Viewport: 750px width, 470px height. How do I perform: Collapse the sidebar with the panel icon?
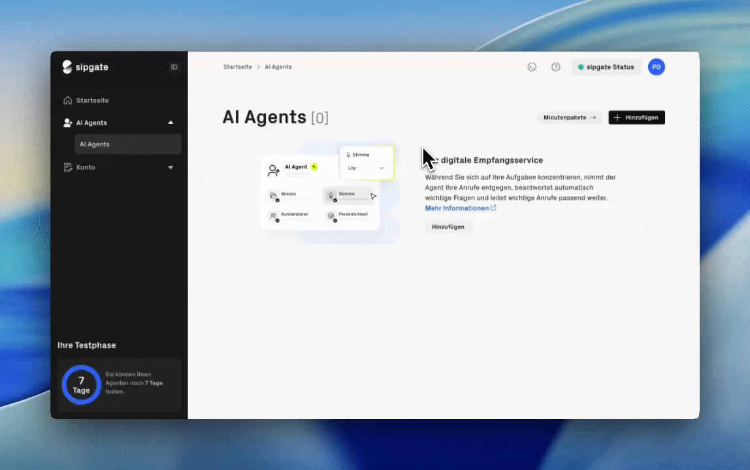174,67
